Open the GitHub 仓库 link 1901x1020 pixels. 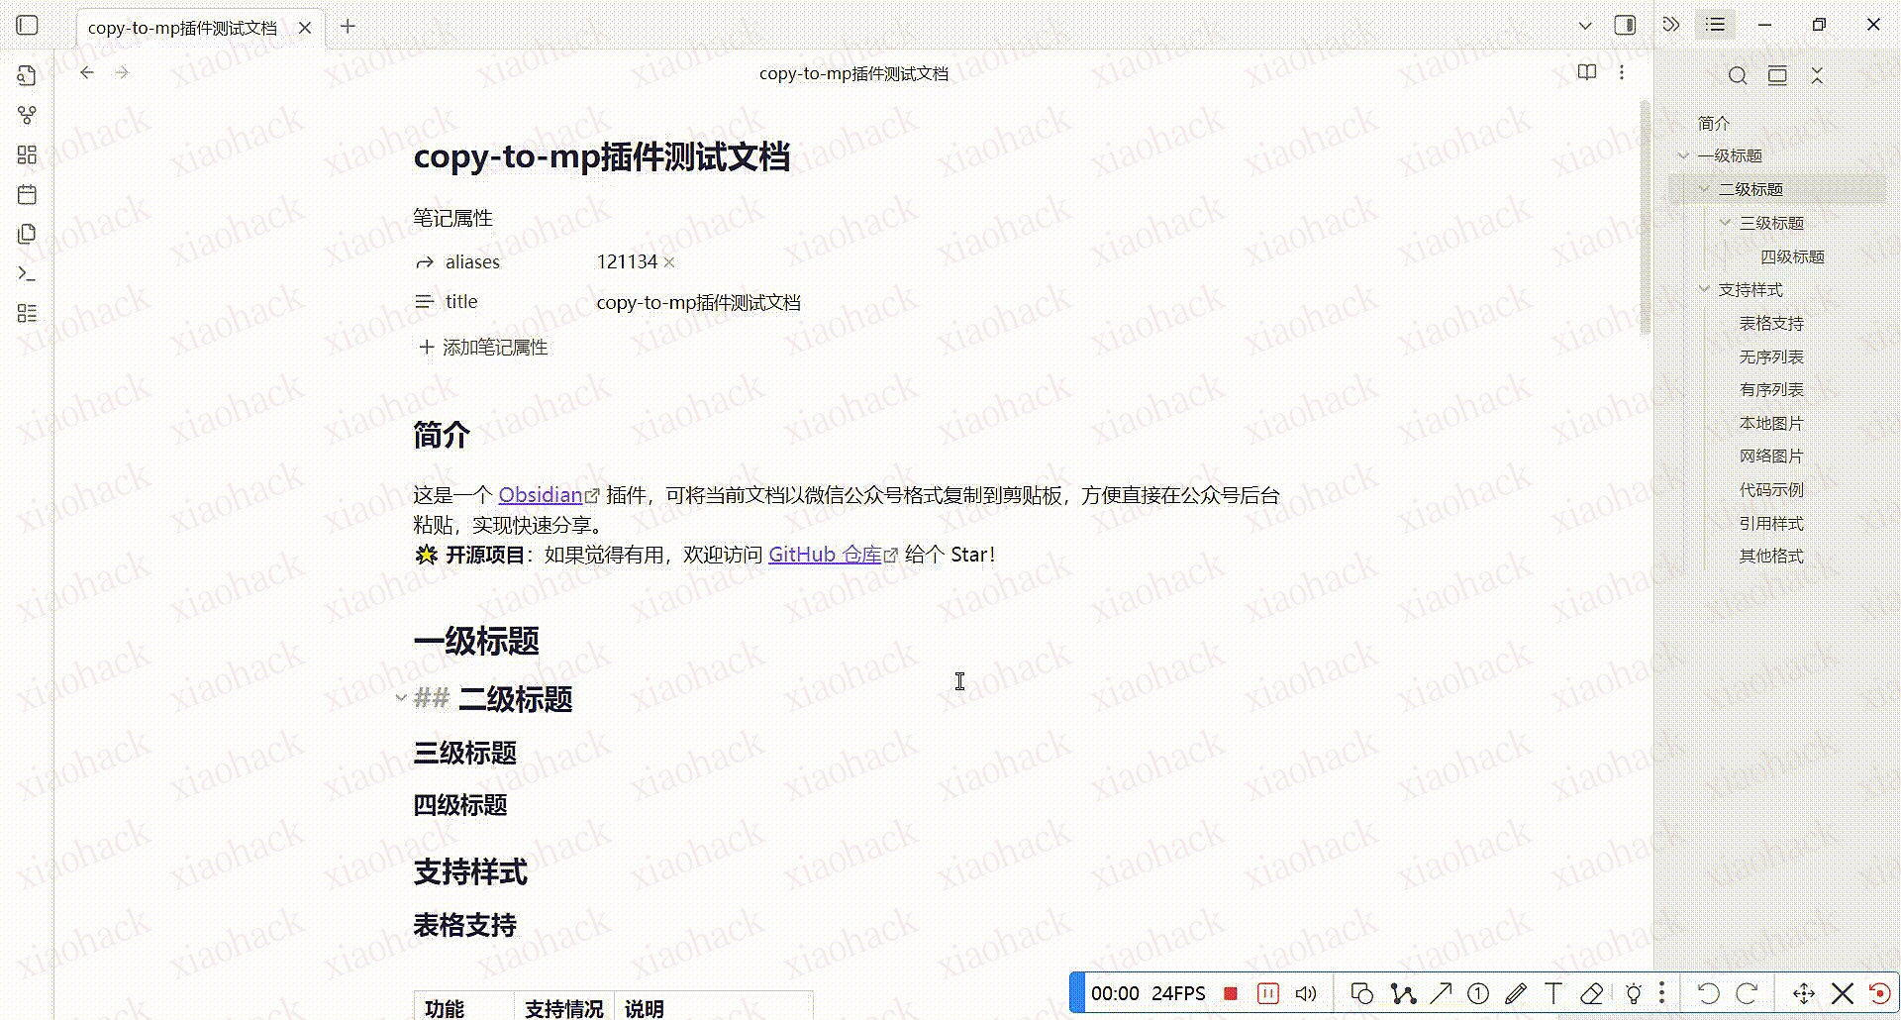824,555
